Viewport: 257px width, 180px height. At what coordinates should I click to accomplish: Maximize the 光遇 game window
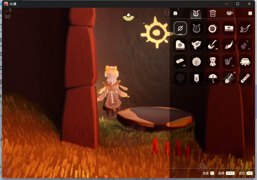237,4
